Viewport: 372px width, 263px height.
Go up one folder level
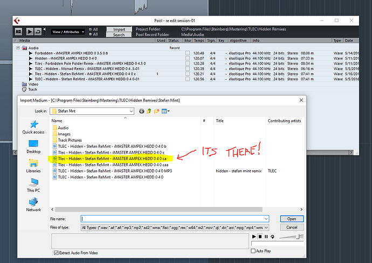click(149, 111)
